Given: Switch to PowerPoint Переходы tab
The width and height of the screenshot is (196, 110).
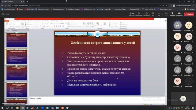Looking at the screenshot, I should (30, 21).
